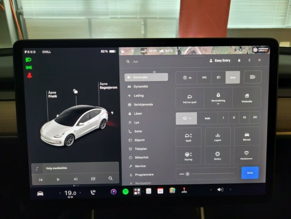Increase cabin temperature arrow
Viewport: 291px width, 219px height.
click(80, 193)
